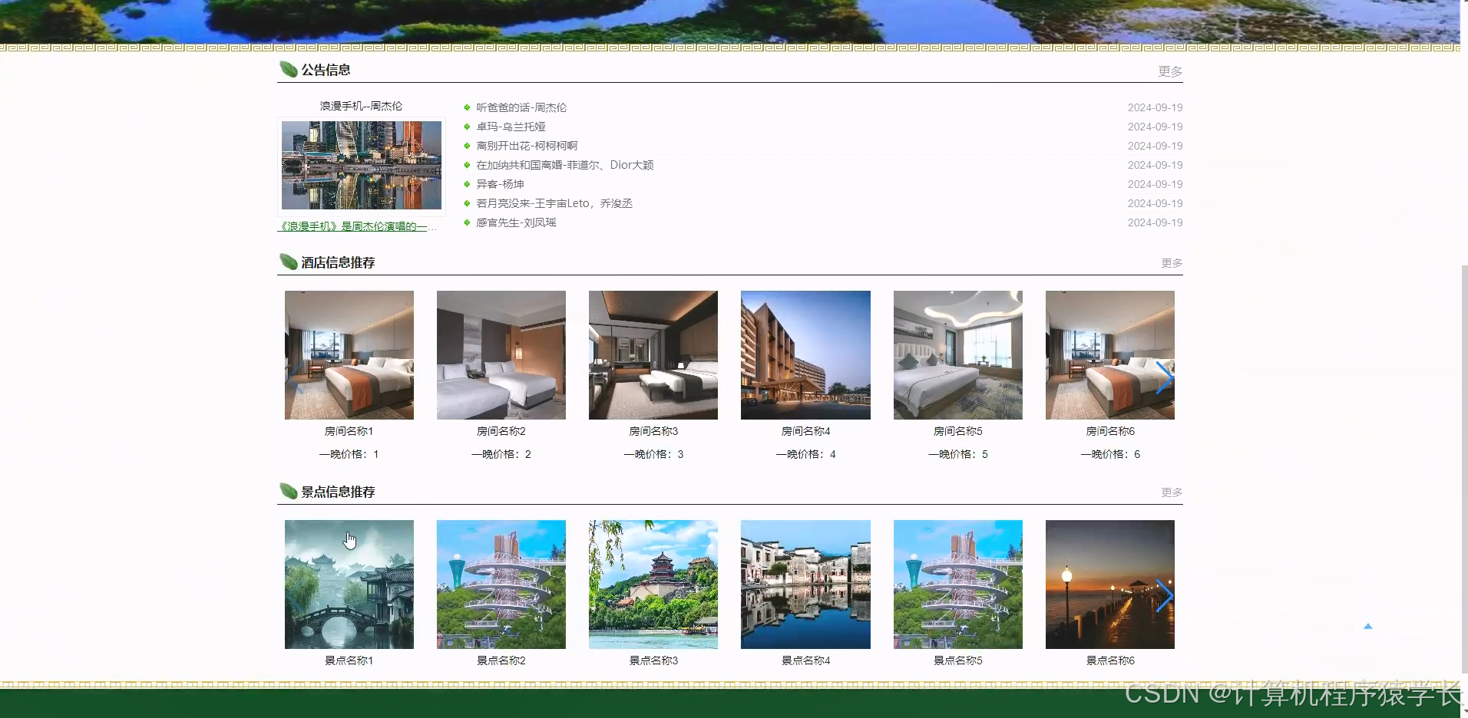Click the leaf icon beside 酒店信息推荐 heading
1468x718 pixels.
(x=289, y=262)
